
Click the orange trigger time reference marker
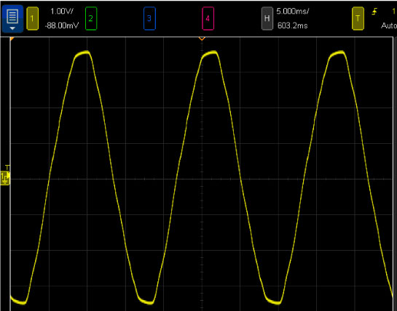[202, 39]
